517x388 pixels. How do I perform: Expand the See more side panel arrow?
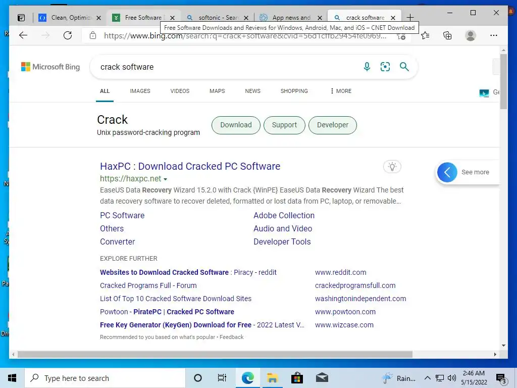point(447,172)
